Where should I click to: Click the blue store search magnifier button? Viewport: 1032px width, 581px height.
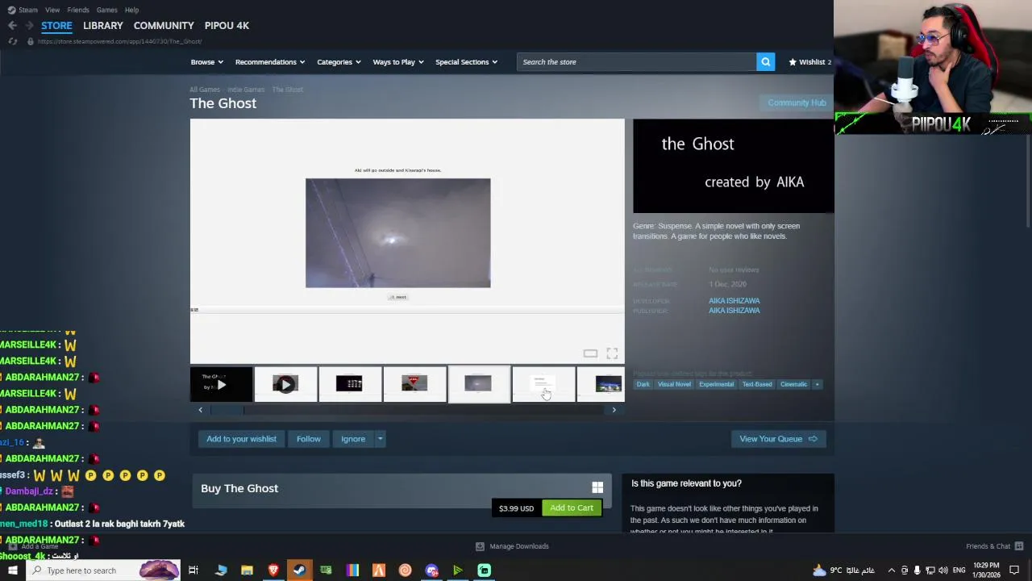pyautogui.click(x=765, y=62)
